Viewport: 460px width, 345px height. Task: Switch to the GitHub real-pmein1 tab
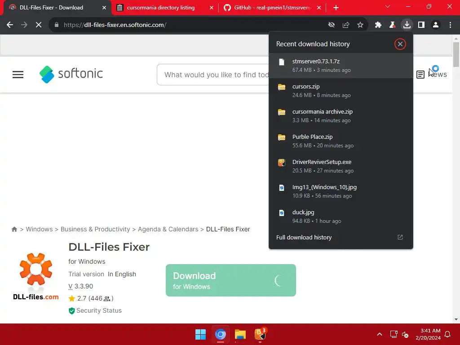click(272, 8)
